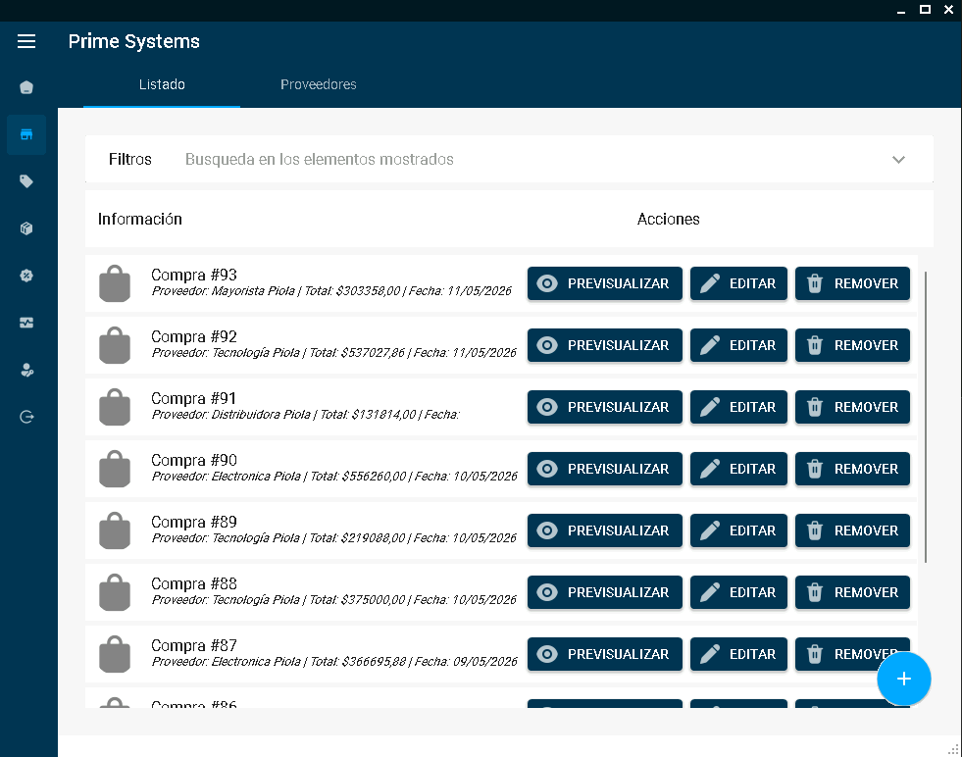Select the Compra #90 title text

(x=194, y=460)
